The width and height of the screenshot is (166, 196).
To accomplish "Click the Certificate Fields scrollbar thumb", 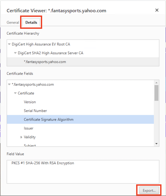I will (x=156, y=93).
